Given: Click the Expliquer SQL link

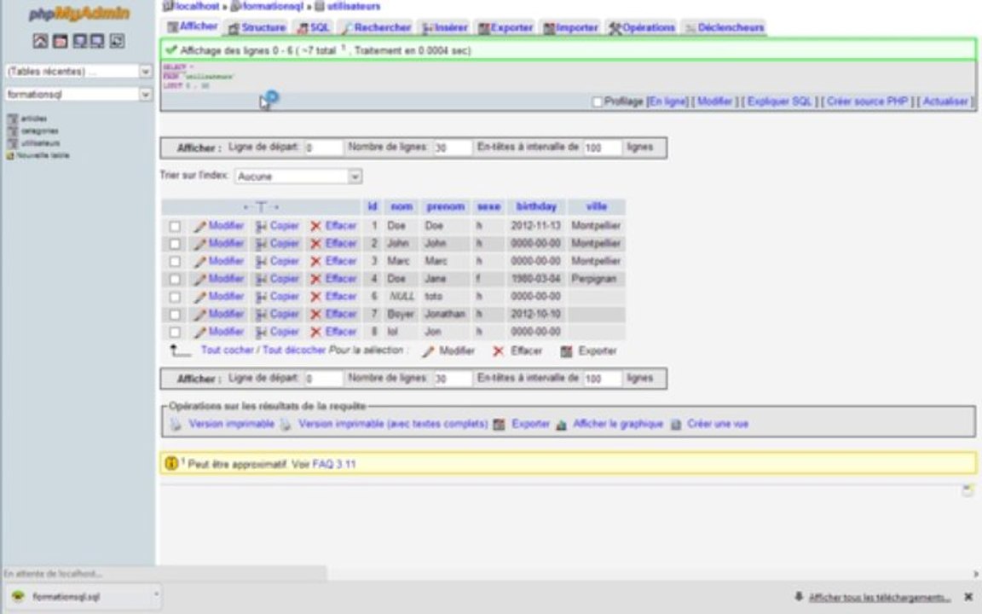Looking at the screenshot, I should pos(779,101).
